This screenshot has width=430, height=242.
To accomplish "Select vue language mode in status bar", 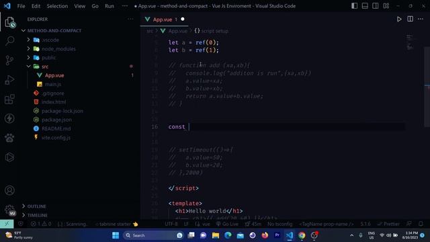I will point(202,224).
